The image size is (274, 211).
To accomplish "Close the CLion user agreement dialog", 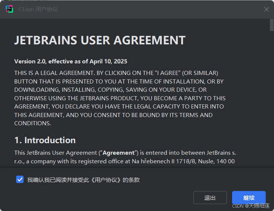I will [266, 9].
